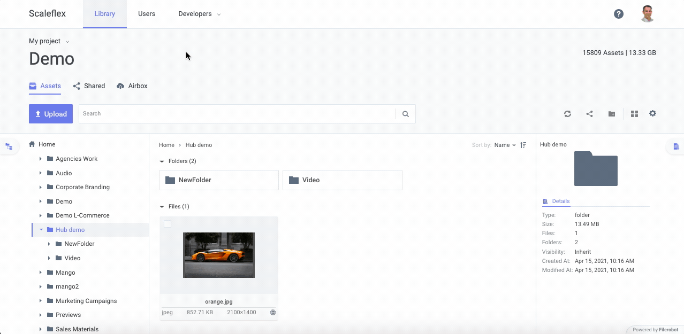Screen dimensions: 684x334
Task: Click NewFolder folder icon in Folders list
Action: 170,180
